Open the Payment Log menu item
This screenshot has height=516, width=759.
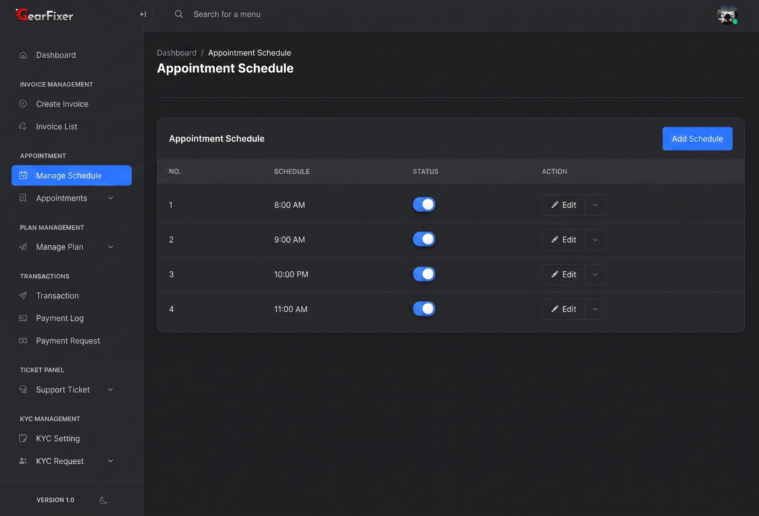point(71,318)
